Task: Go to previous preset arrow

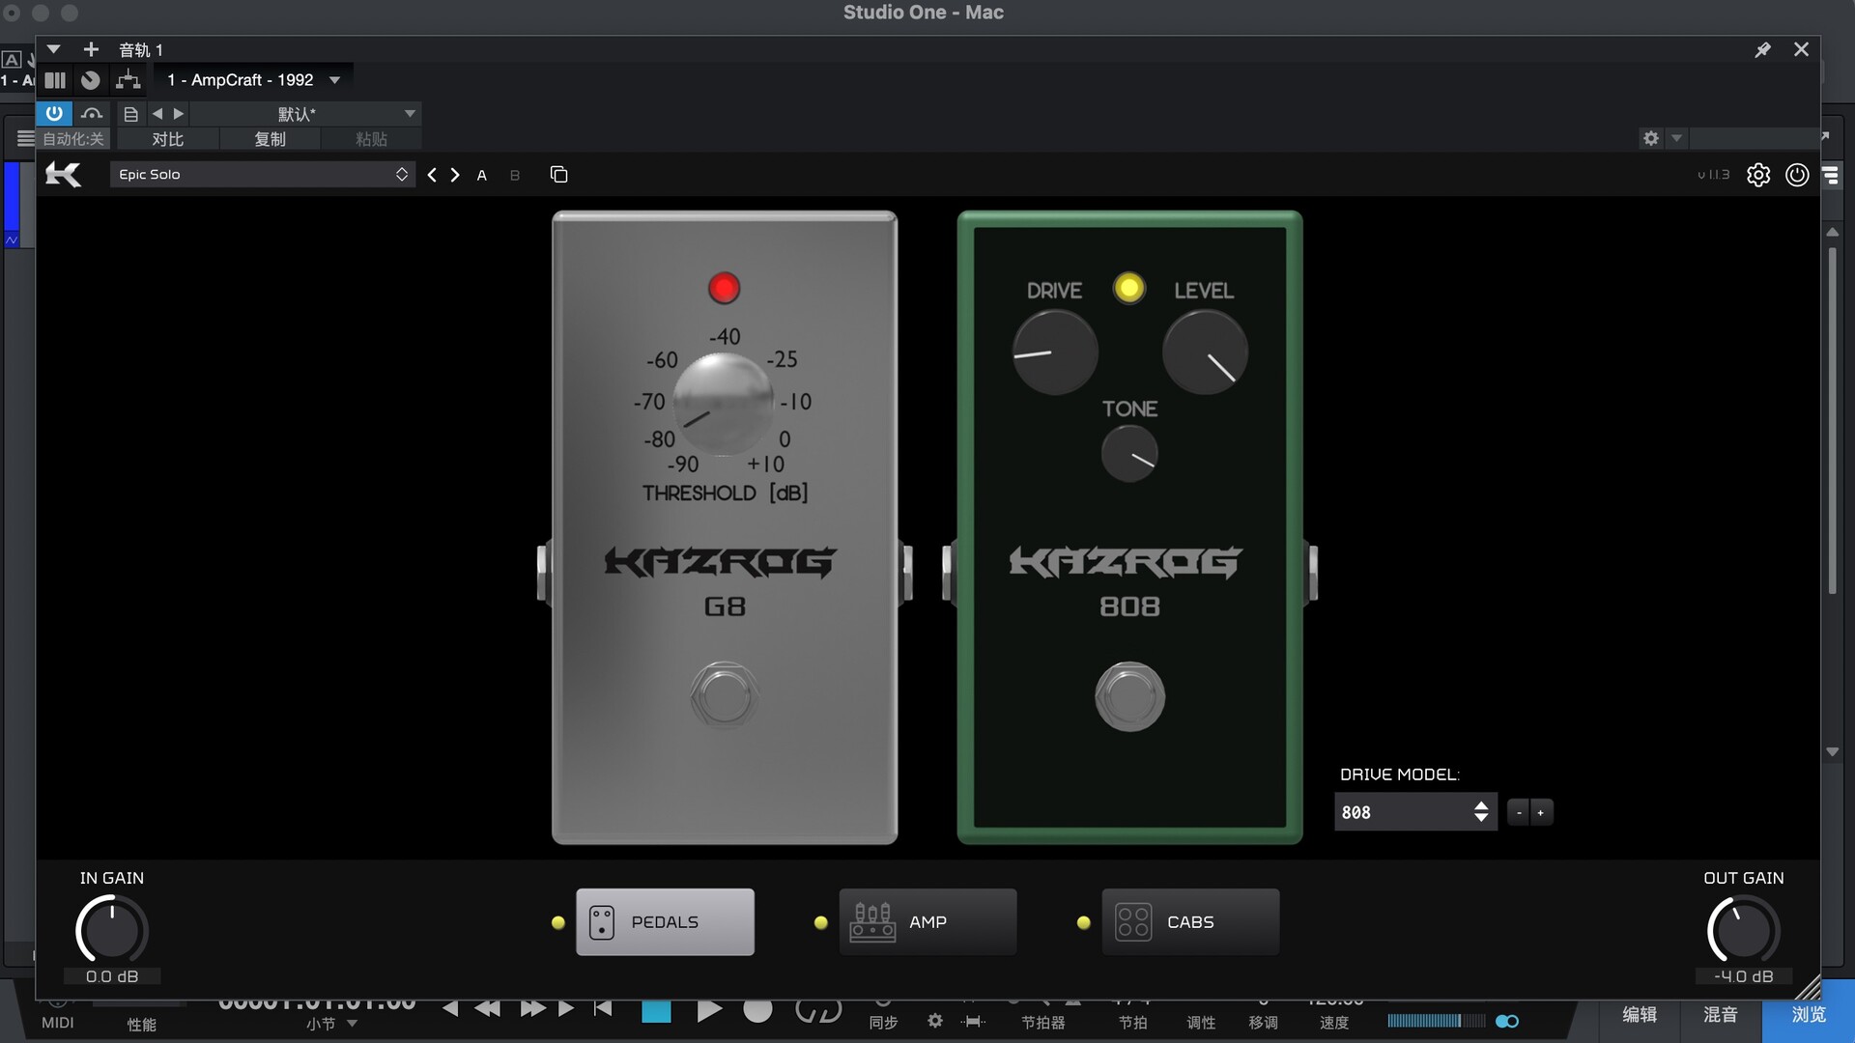Action: [x=432, y=175]
